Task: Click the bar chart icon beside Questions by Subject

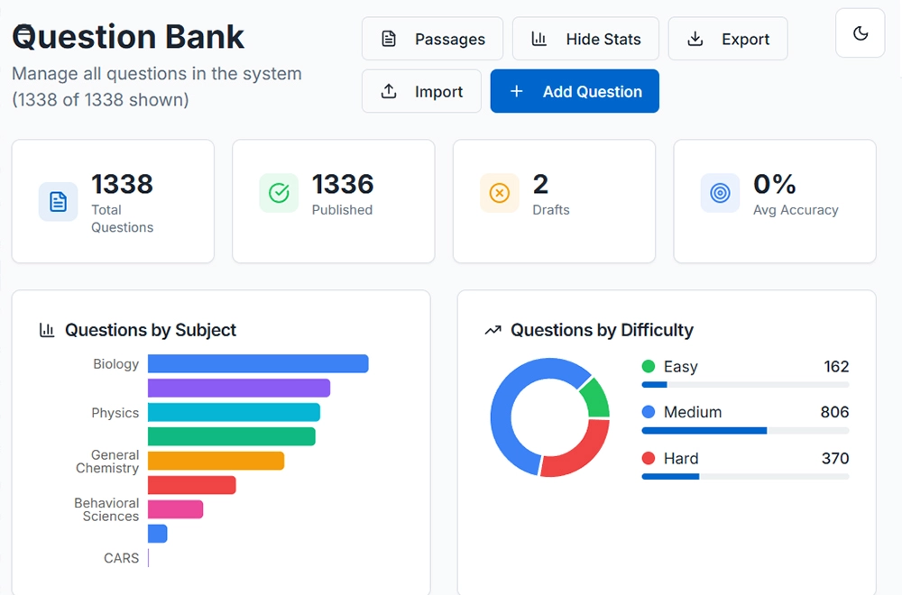Action: tap(47, 330)
